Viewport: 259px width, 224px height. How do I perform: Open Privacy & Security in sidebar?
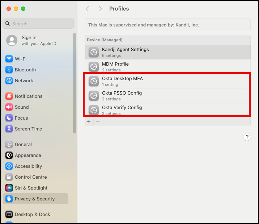point(35,199)
